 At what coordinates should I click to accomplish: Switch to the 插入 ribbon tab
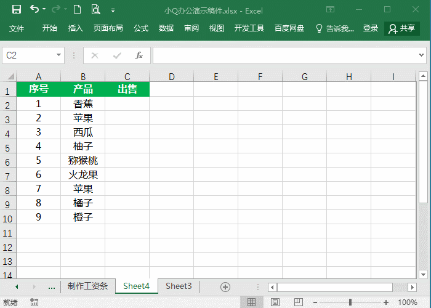(x=75, y=28)
